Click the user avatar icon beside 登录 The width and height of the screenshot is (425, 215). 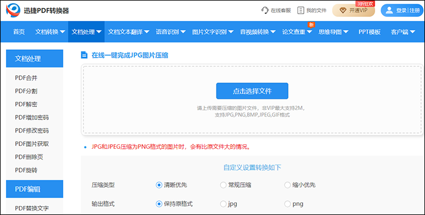click(x=389, y=10)
